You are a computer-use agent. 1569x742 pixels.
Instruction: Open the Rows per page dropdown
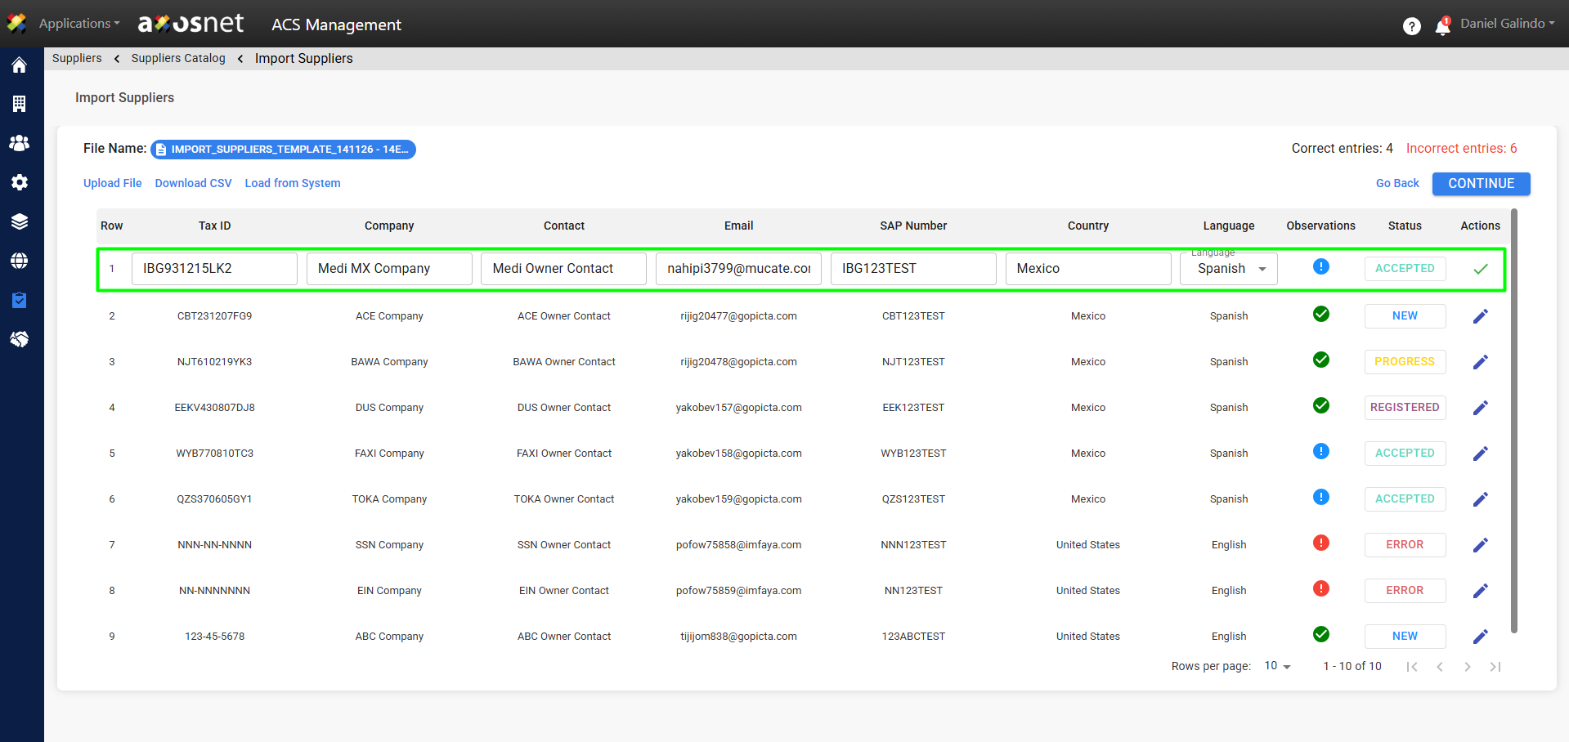point(1277,666)
